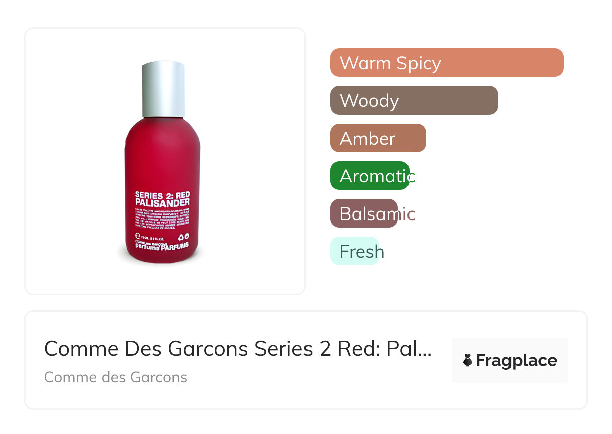Image resolution: width=612 pixels, height=434 pixels.
Task: Click the empty space under the Fresh bar
Action: coord(447,280)
